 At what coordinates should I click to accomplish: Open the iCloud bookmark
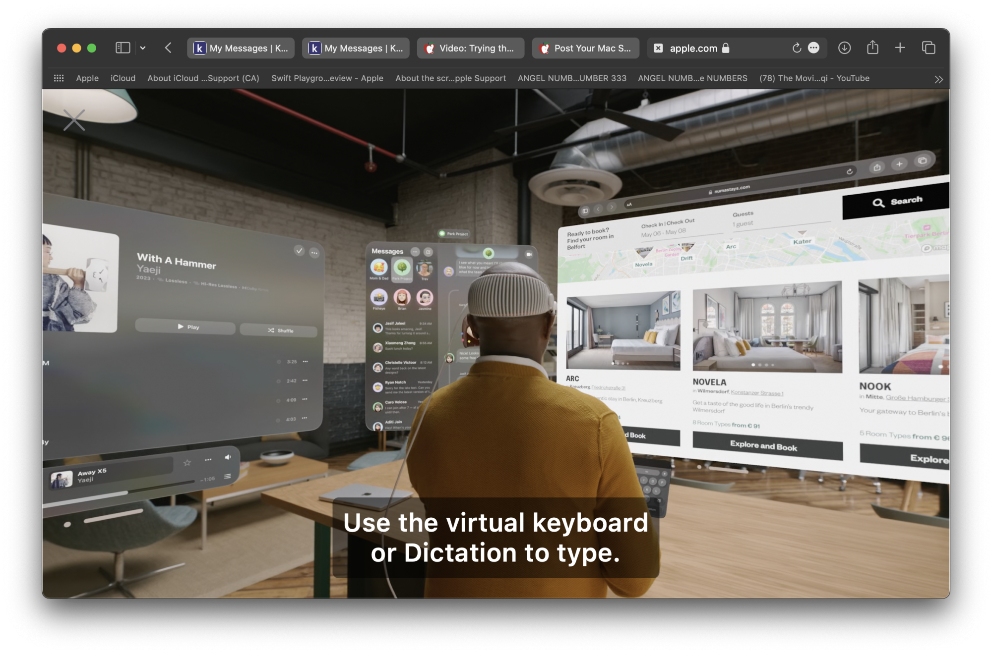(123, 78)
